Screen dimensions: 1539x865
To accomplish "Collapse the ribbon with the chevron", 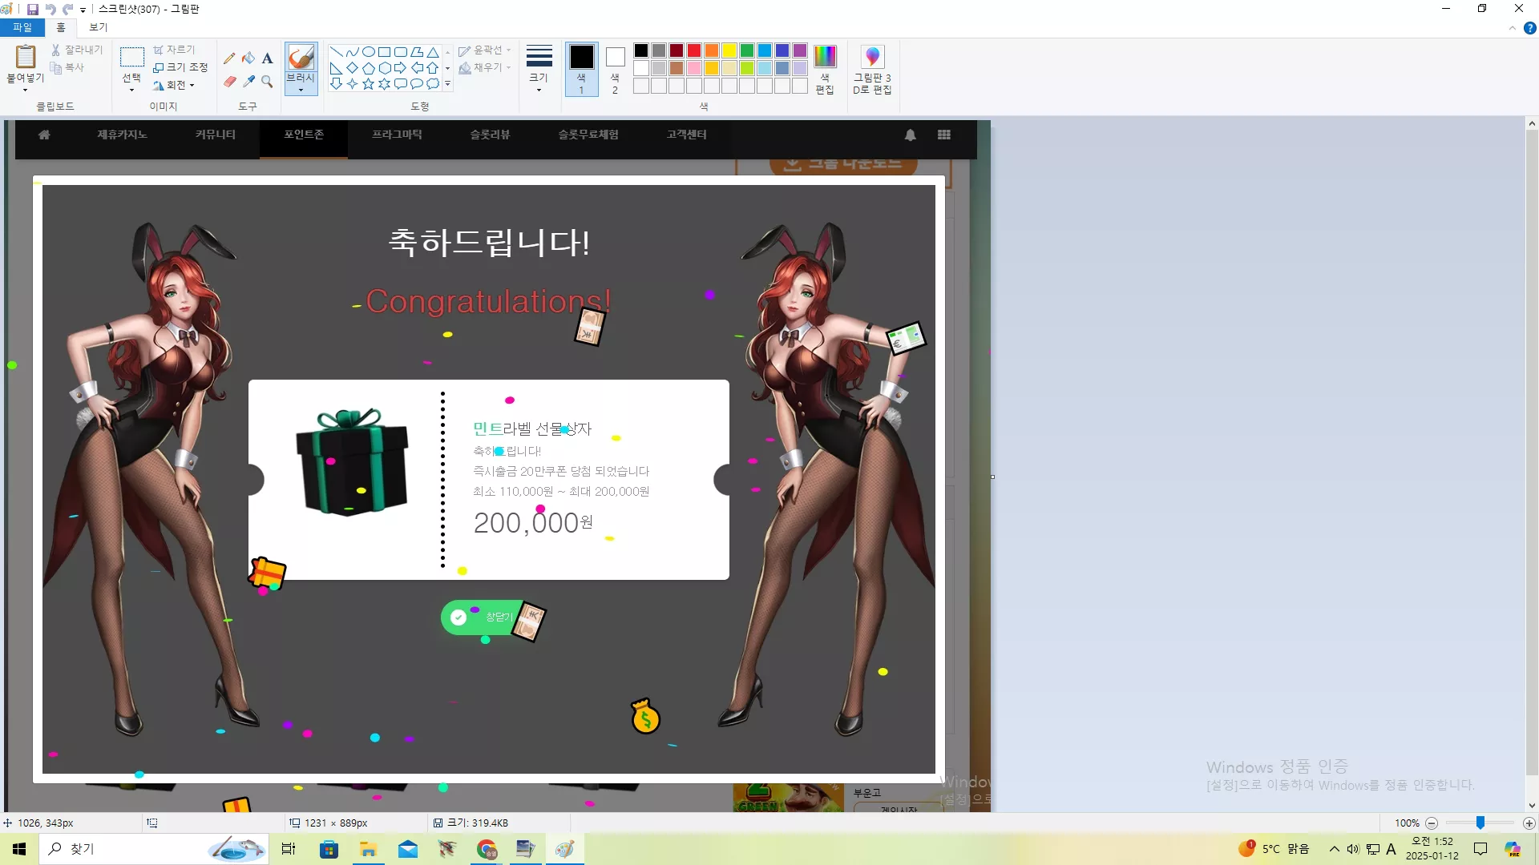I will pyautogui.click(x=1513, y=28).
